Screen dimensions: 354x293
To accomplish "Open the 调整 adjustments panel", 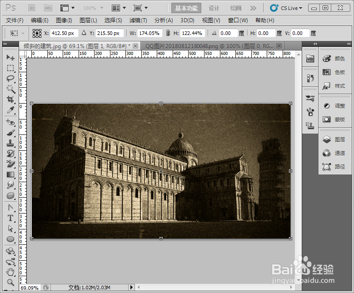I will pyautogui.click(x=334, y=106).
